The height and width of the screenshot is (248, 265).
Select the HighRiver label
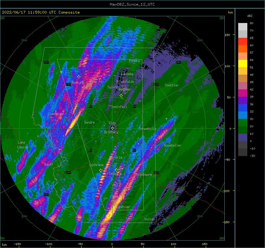[122, 207]
